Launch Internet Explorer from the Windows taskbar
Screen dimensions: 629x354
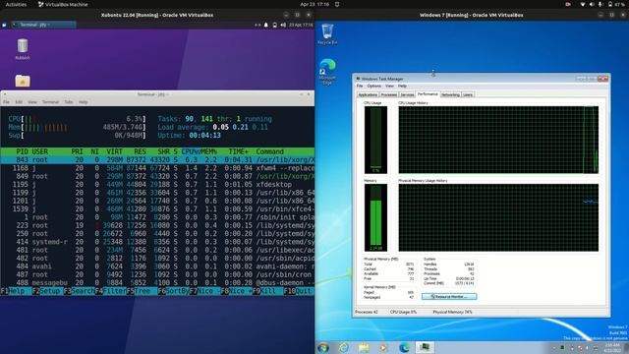(344, 347)
